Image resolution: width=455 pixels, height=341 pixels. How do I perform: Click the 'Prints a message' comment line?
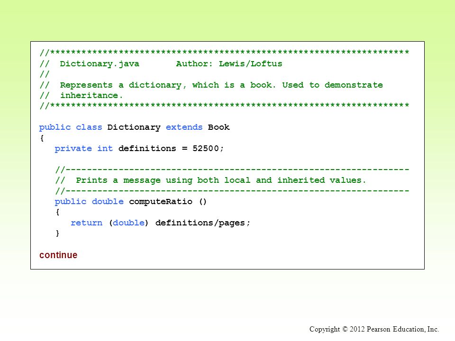pos(210,180)
